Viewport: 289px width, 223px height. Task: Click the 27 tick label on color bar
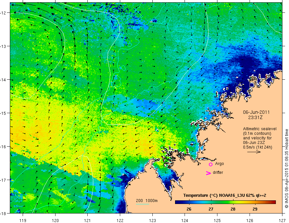pos(211,209)
